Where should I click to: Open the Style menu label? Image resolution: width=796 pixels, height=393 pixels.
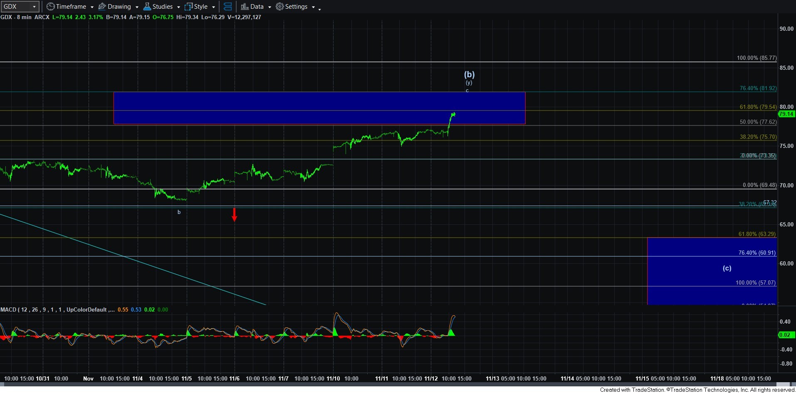coord(201,7)
